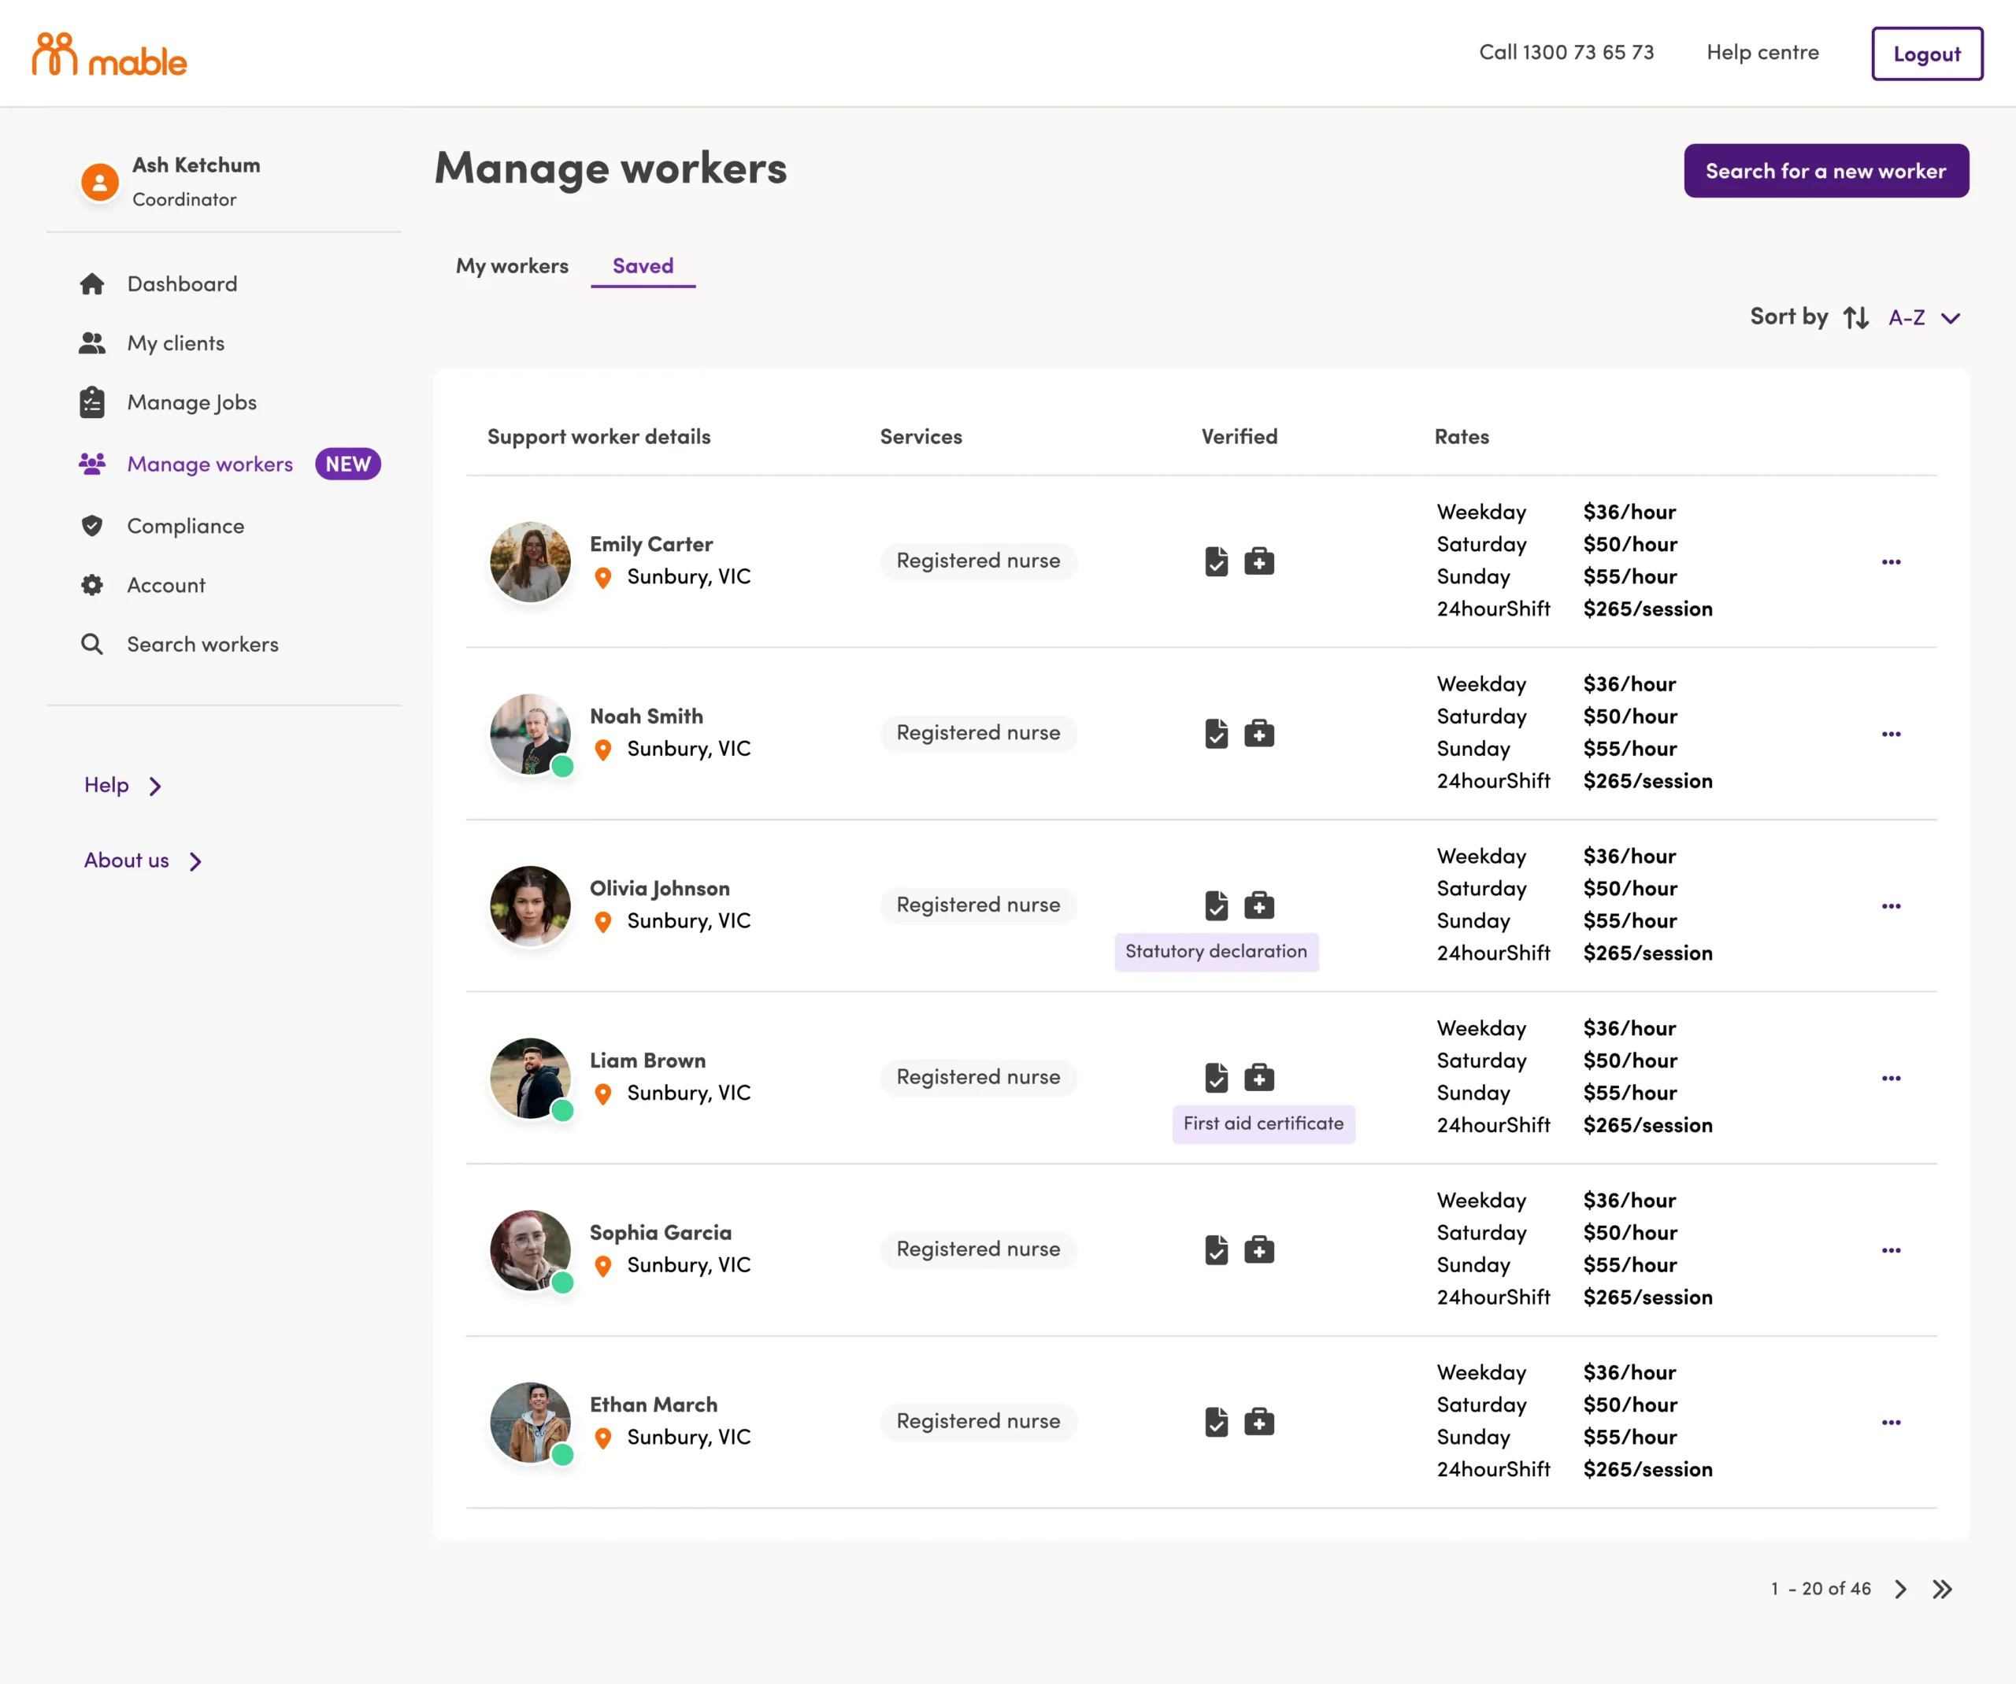Screen dimensions: 2016x1684
Task: Click the Logout button
Action: 1927,54
